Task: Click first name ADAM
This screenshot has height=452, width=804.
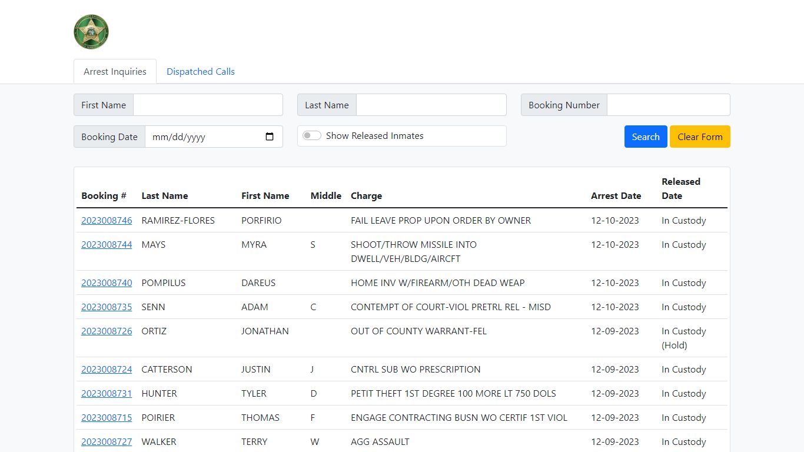Action: click(255, 307)
